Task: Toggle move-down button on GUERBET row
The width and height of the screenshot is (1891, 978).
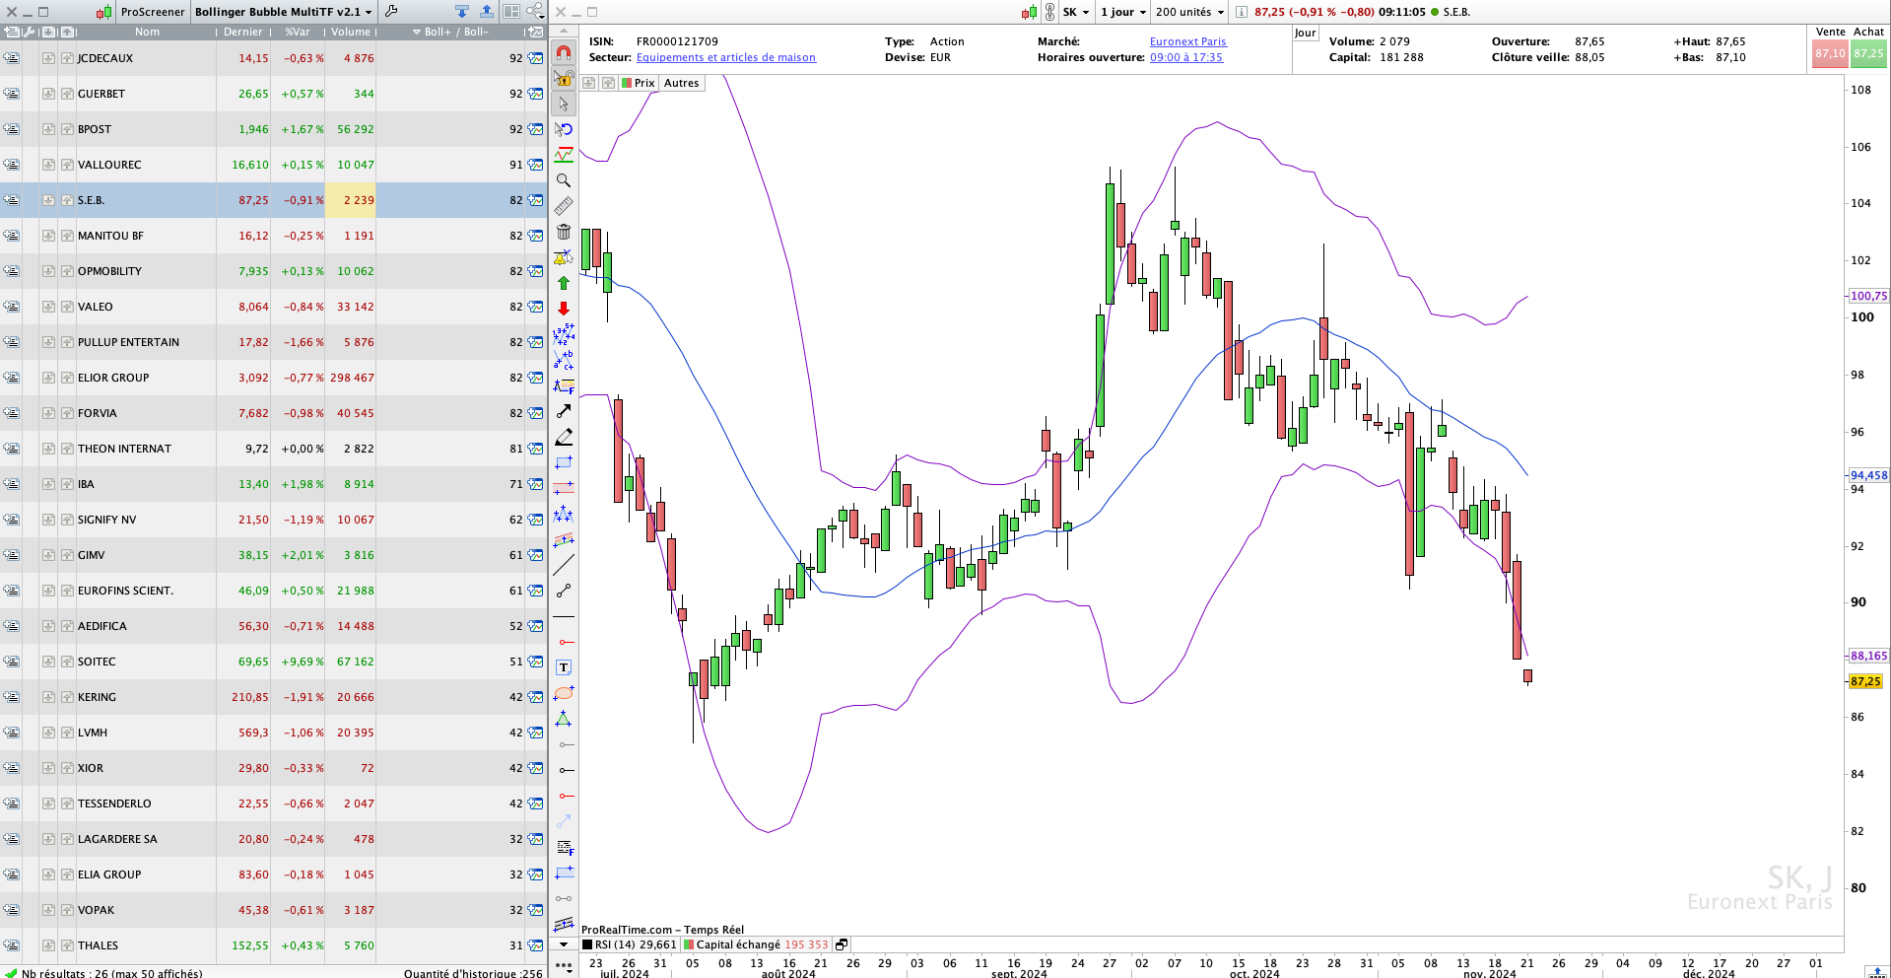Action: click(x=48, y=94)
